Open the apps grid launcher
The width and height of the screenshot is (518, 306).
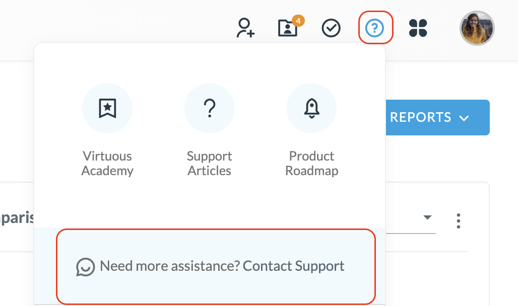418,29
